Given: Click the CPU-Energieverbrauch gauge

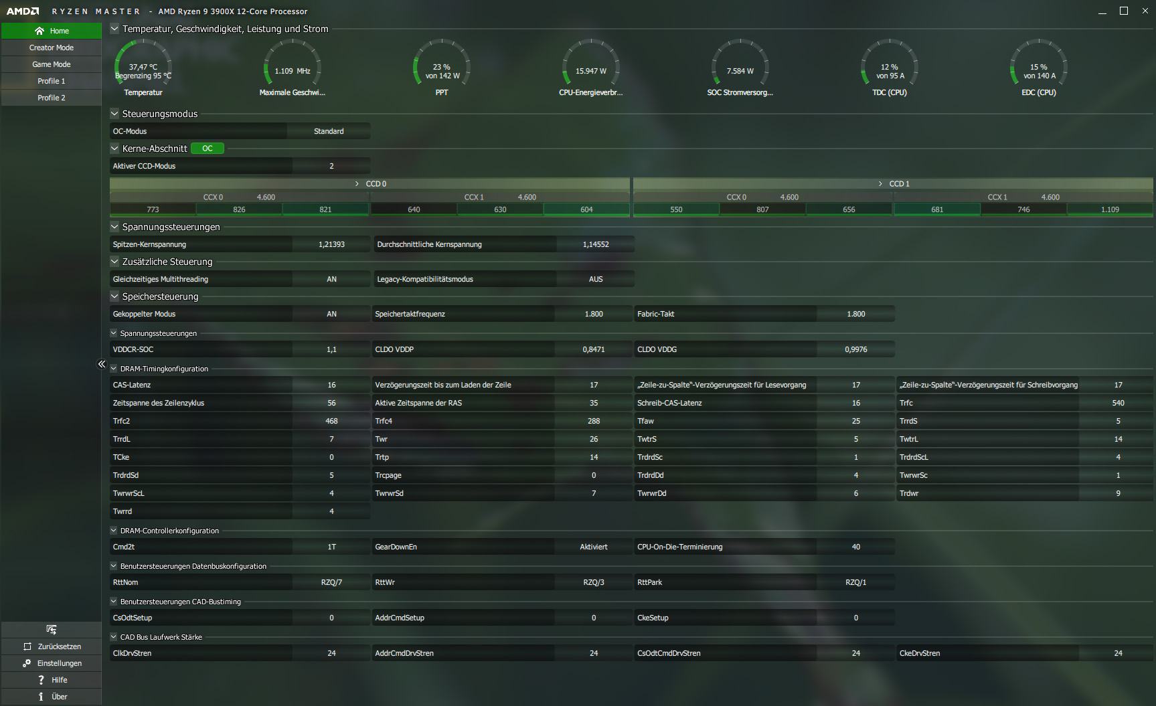Looking at the screenshot, I should 591,68.
